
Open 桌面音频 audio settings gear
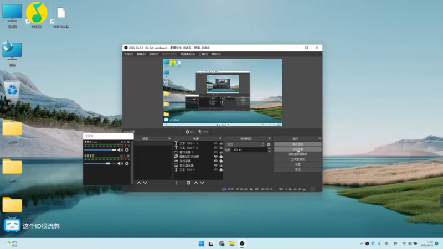[127, 163]
